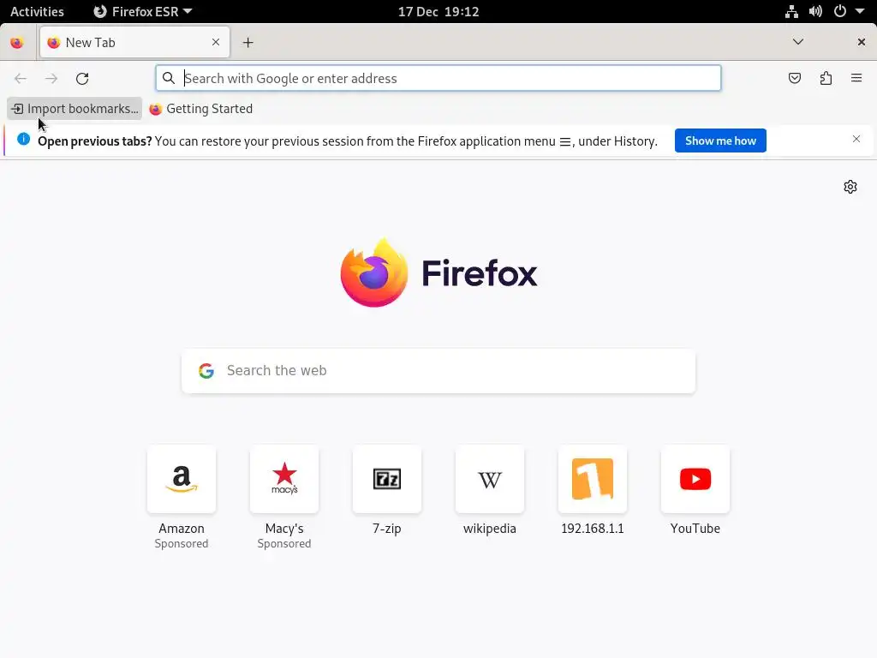Click the network status icon
The width and height of the screenshot is (877, 658).
(x=791, y=12)
